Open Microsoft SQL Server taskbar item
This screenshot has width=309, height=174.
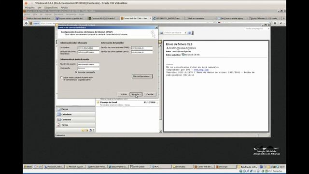[x=75, y=167]
